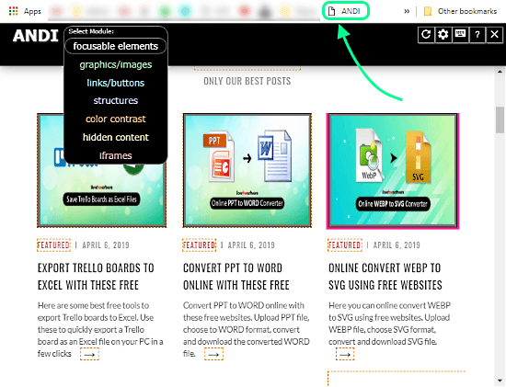Open ANDI keyboard shortcuts icon
Viewport: 506px width, 387px height.
click(460, 34)
